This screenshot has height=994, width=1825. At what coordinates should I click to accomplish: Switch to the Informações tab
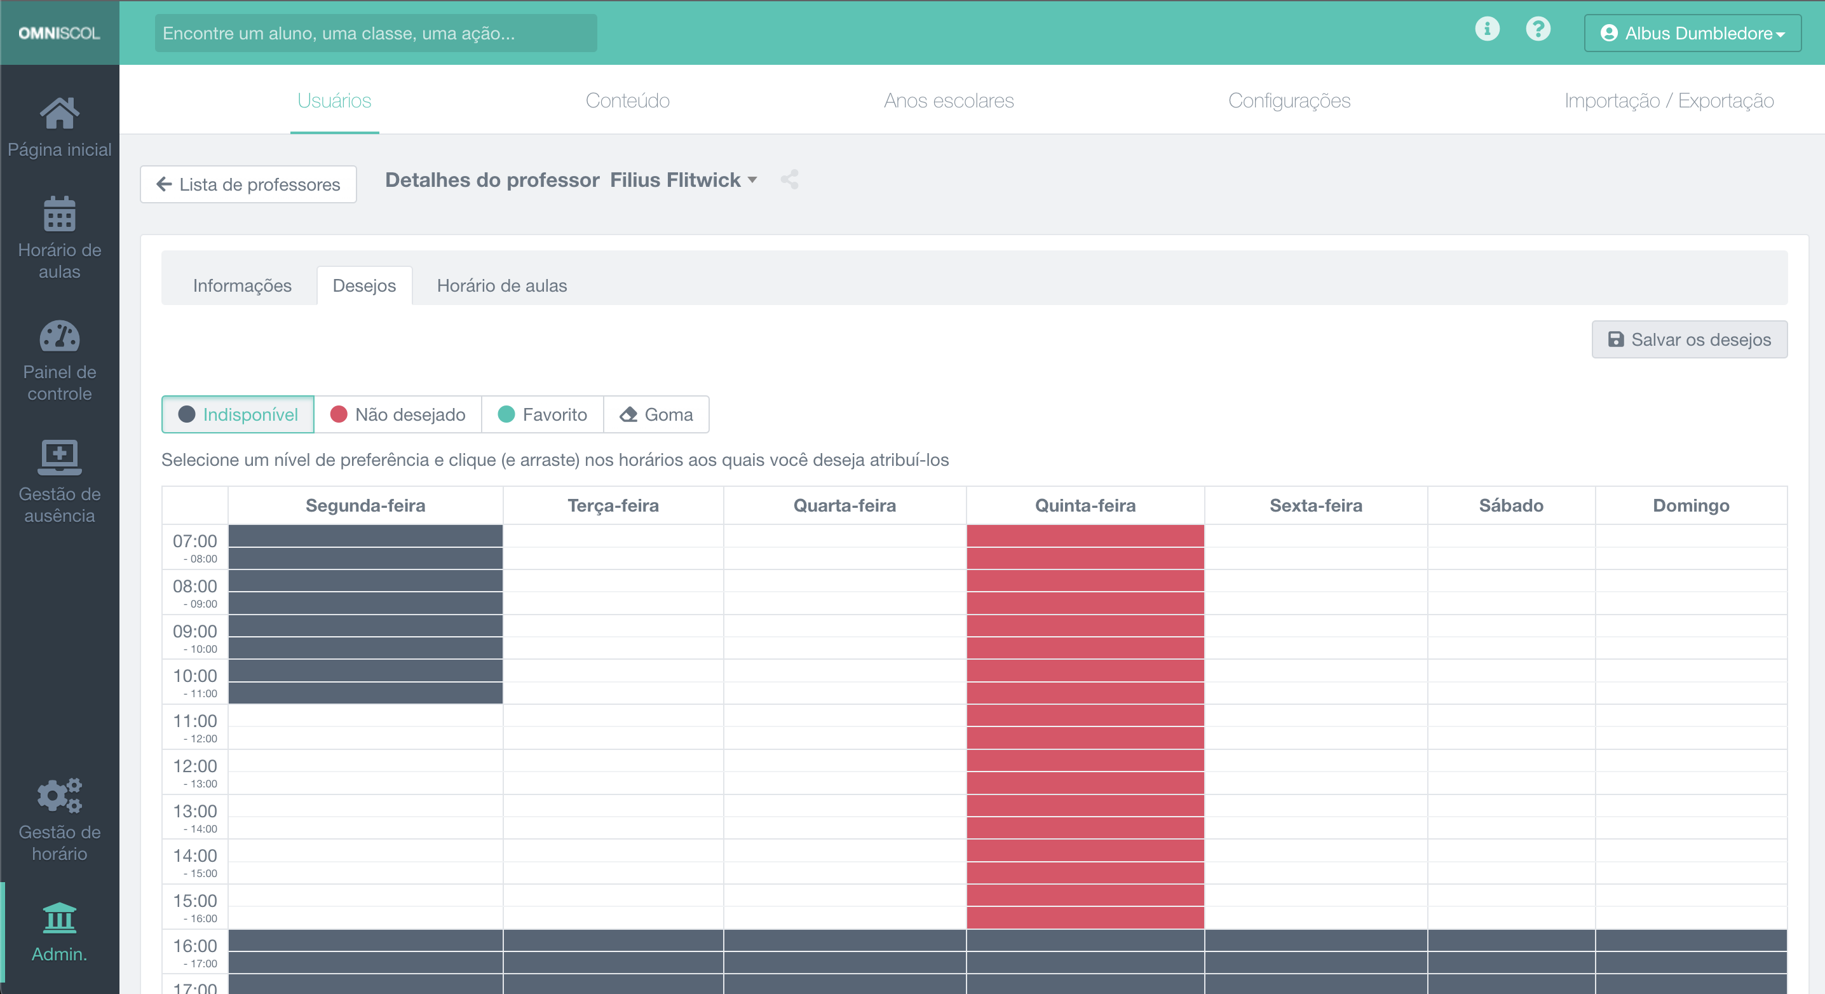click(241, 285)
